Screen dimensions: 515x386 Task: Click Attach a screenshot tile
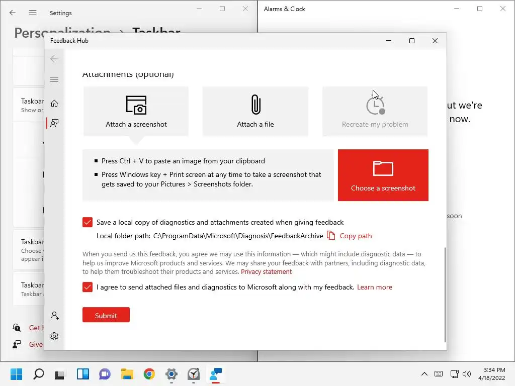point(136,111)
